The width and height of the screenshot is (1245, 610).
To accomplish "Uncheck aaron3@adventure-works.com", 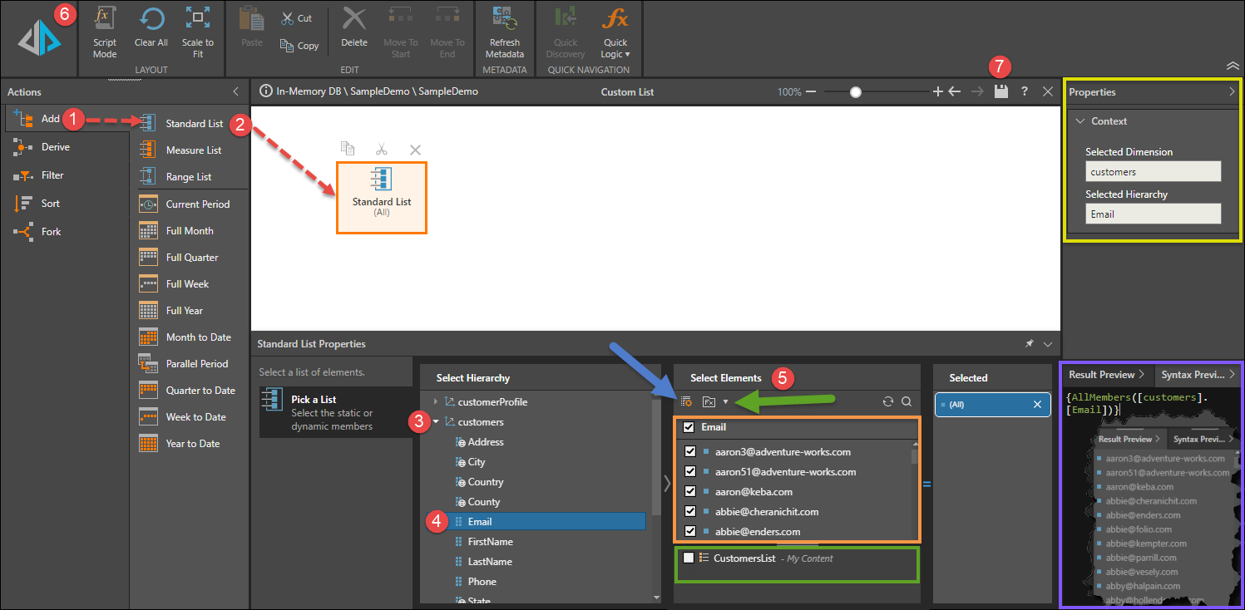I will click(689, 452).
